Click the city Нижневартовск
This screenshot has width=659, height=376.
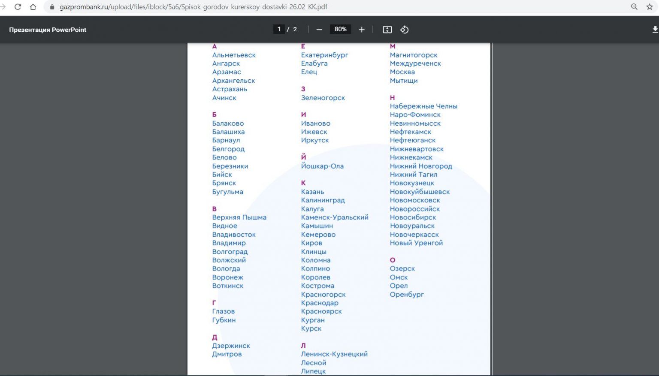coord(417,149)
